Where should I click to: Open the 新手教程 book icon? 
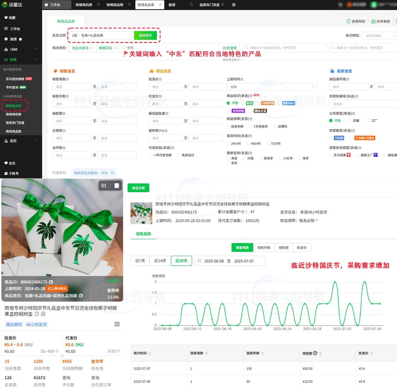click(373, 21)
